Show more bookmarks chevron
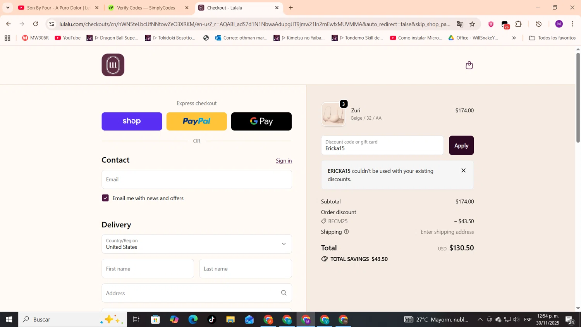 pos(514,38)
